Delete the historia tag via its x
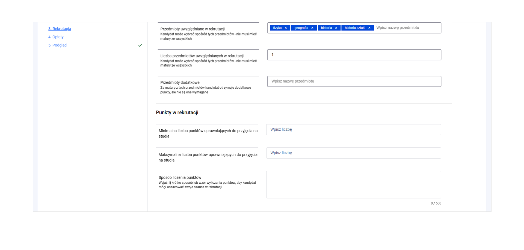Image resolution: width=524 pixels, height=250 pixels. point(336,28)
